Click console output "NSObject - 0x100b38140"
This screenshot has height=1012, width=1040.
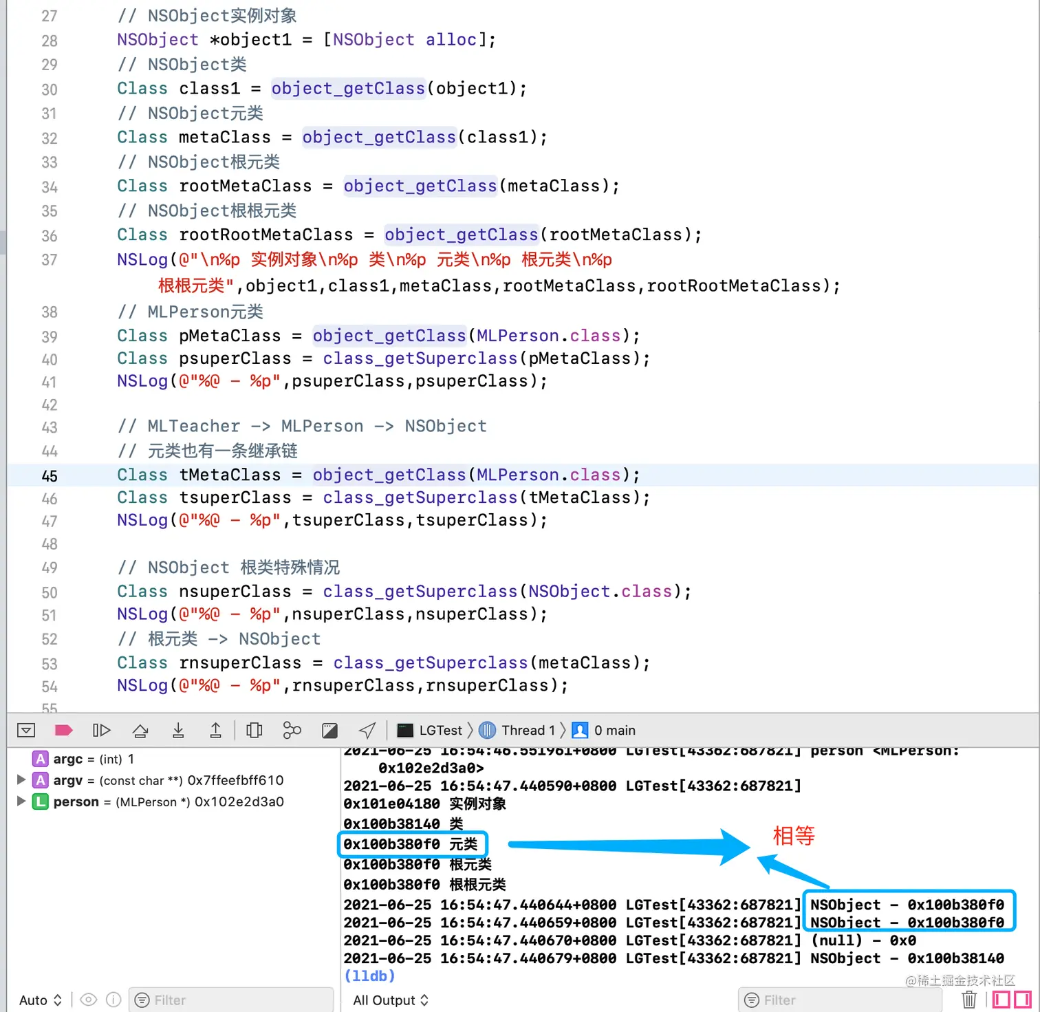point(907,958)
